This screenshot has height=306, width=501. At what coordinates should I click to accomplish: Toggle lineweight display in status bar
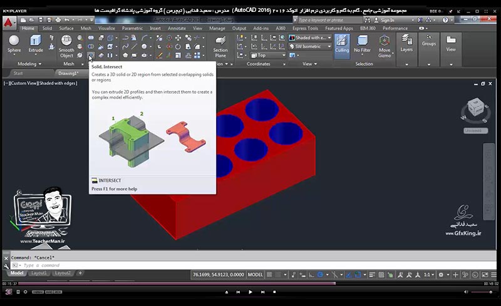click(x=372, y=275)
